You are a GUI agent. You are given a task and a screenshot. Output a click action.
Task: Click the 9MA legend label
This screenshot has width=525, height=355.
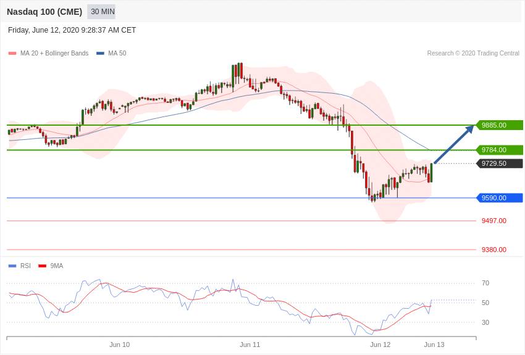coord(57,266)
